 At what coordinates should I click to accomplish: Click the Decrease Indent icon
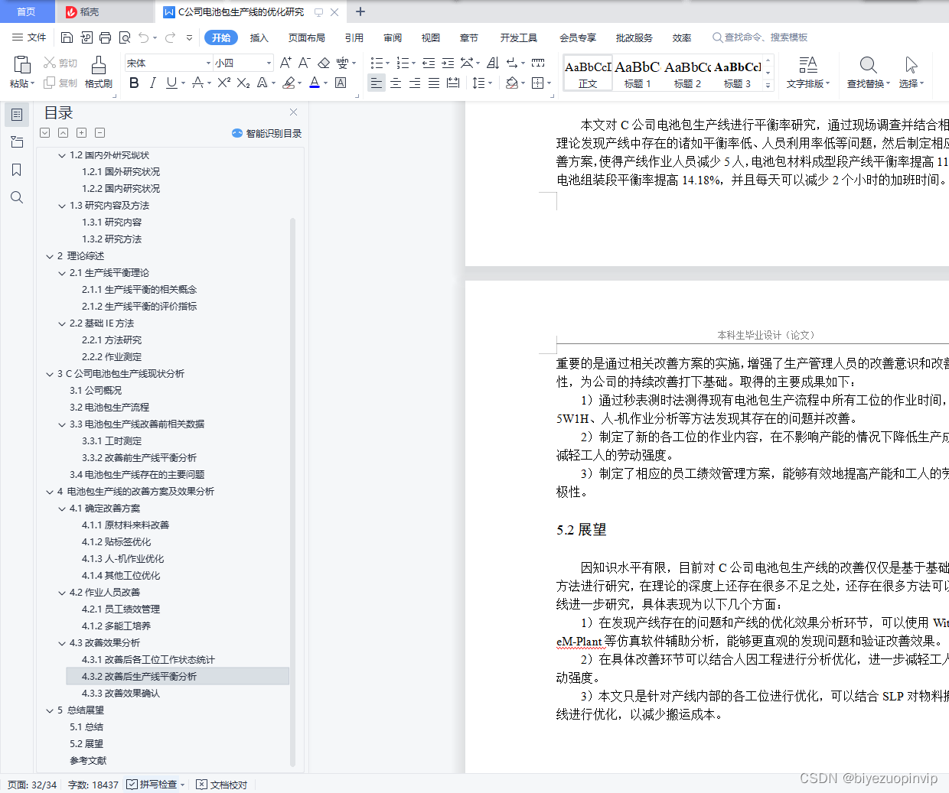429,63
